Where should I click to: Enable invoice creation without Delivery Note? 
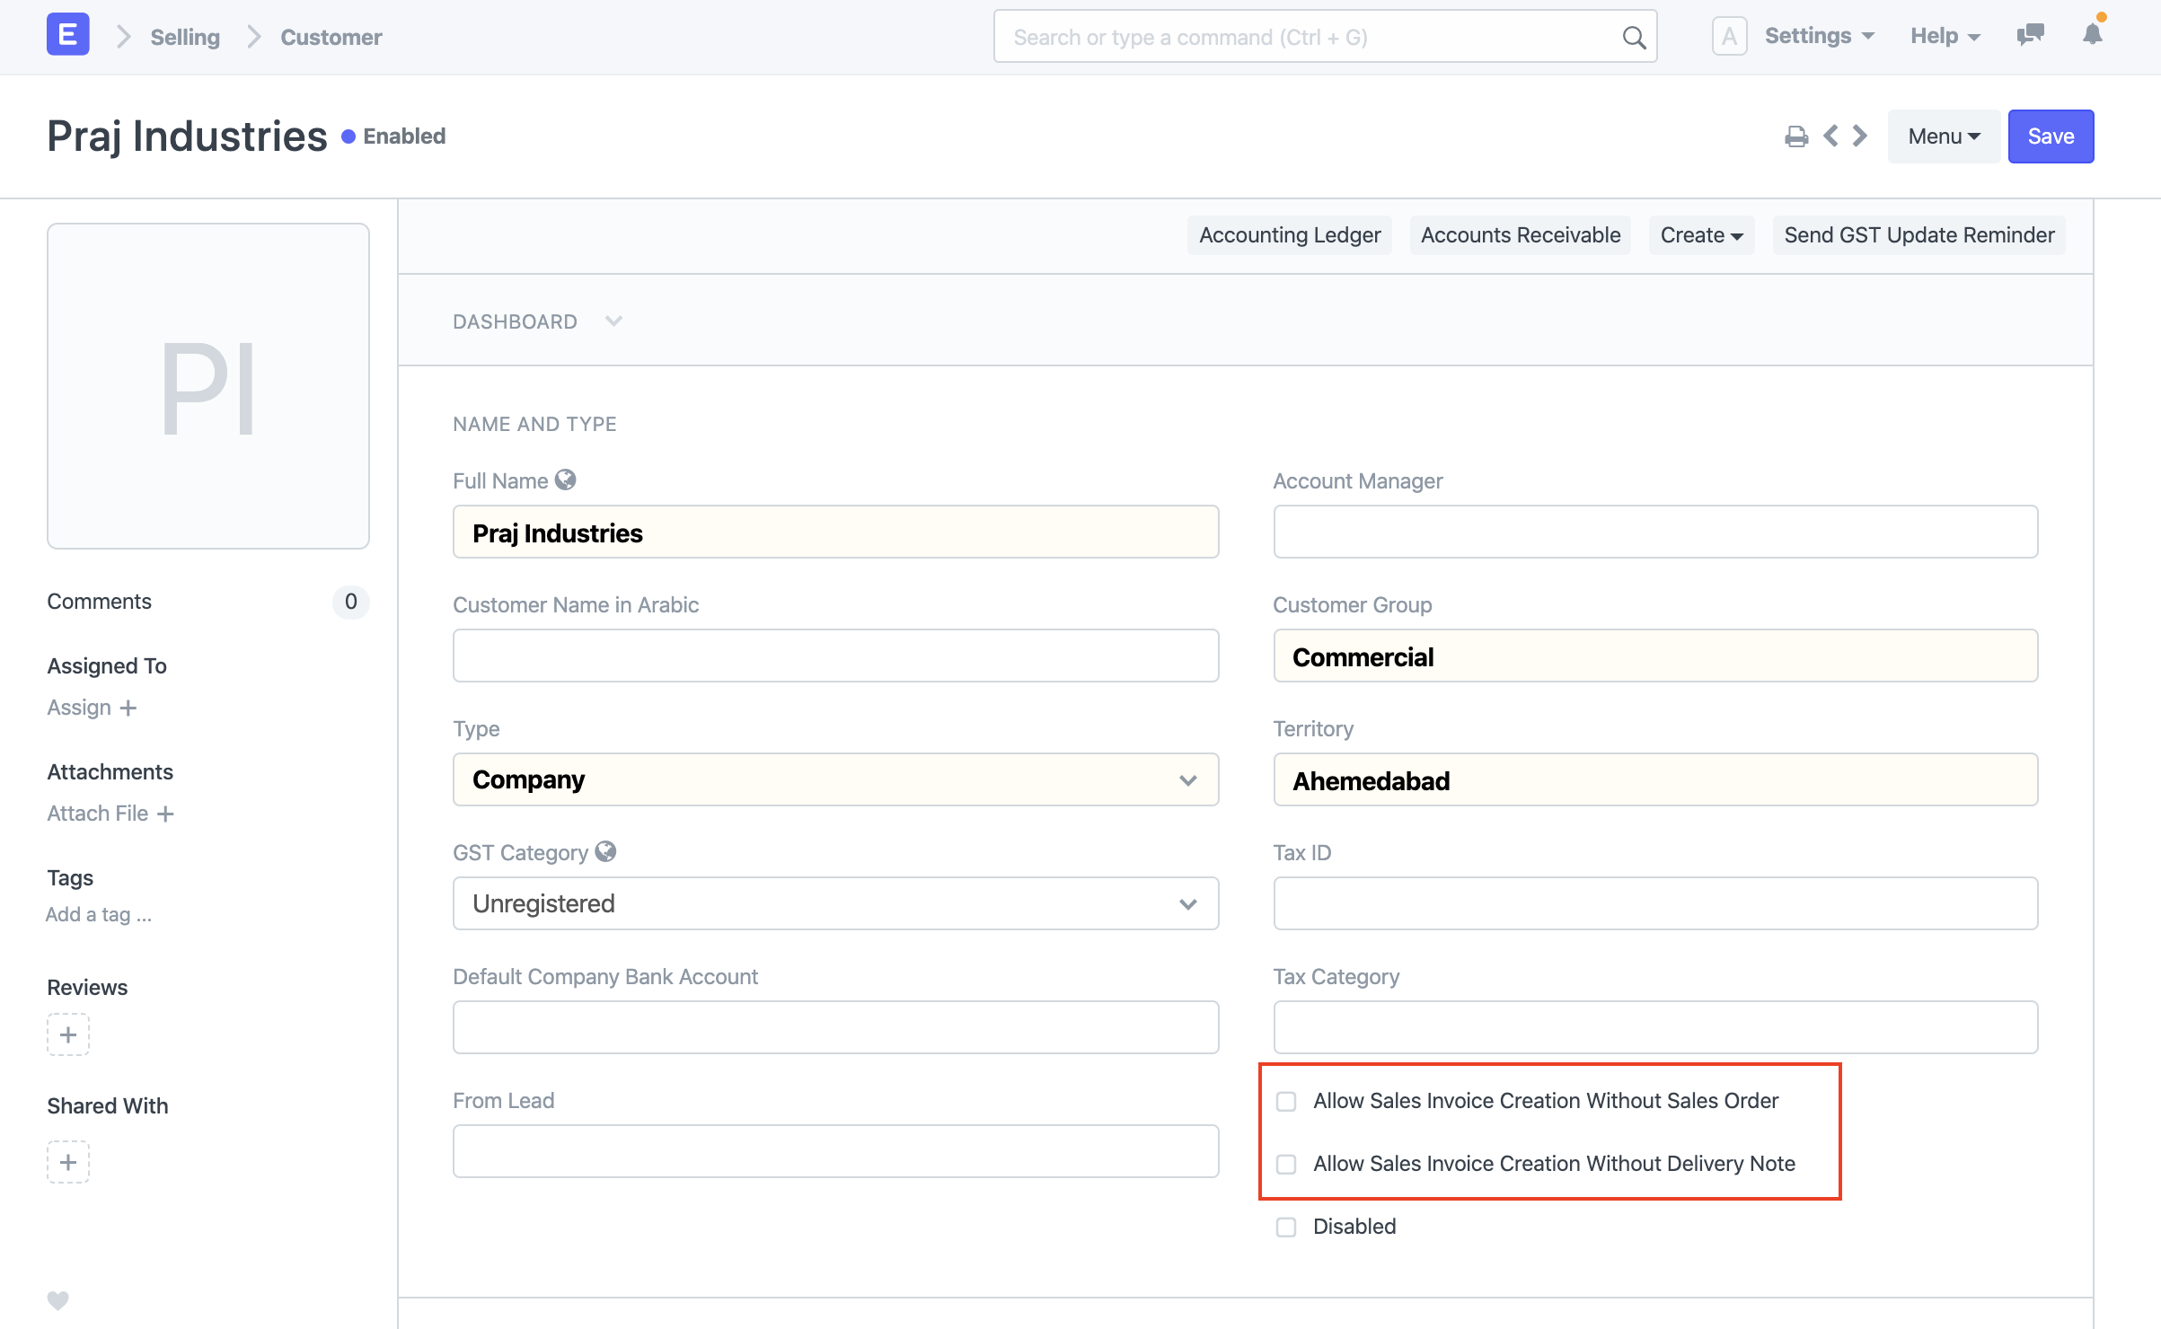(x=1286, y=1165)
